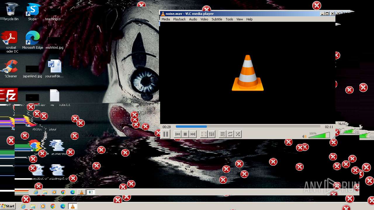Minimize the VLC media player window
This screenshot has width=374, height=210.
pos(322,14)
